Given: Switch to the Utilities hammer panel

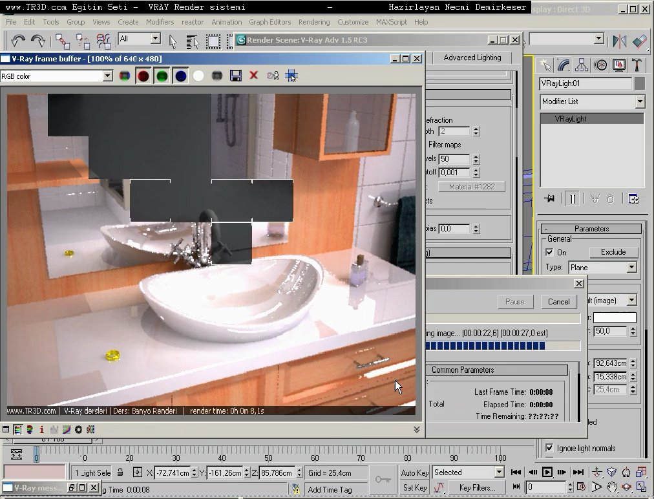Looking at the screenshot, I should pyautogui.click(x=637, y=65).
